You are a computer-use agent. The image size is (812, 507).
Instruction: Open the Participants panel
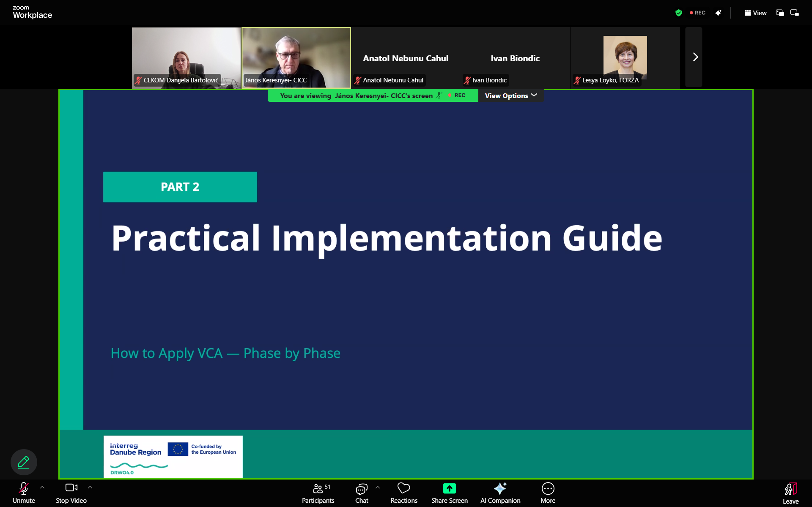318,493
